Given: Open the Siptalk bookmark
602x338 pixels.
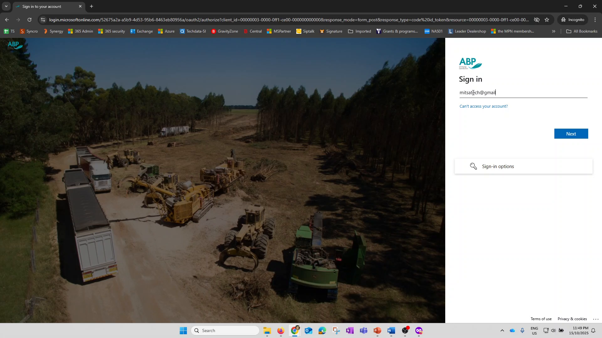Looking at the screenshot, I should coord(305,31).
